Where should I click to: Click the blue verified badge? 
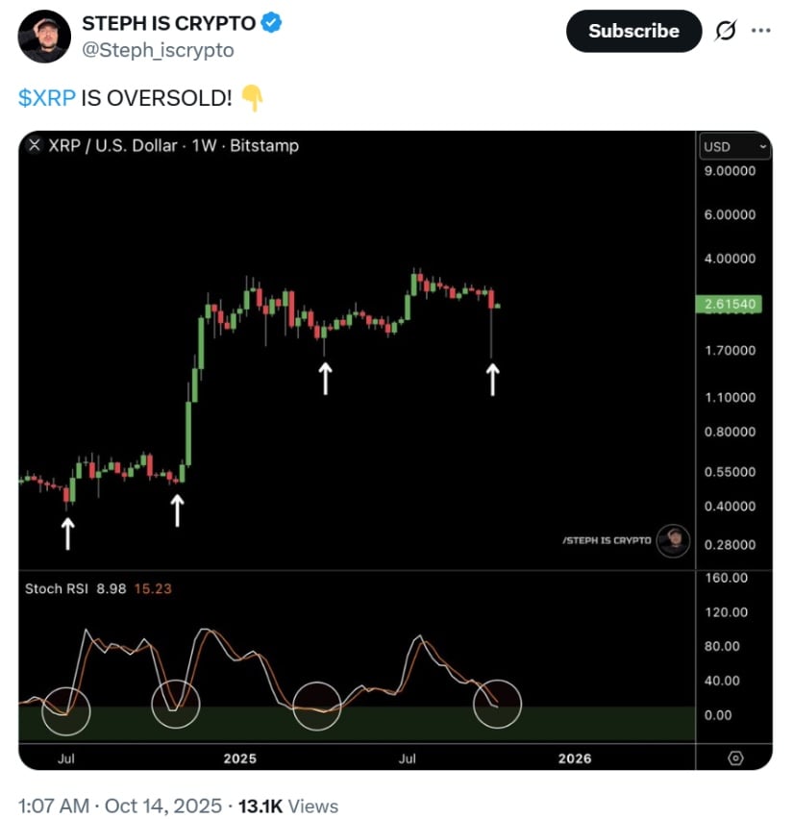pyautogui.click(x=272, y=24)
